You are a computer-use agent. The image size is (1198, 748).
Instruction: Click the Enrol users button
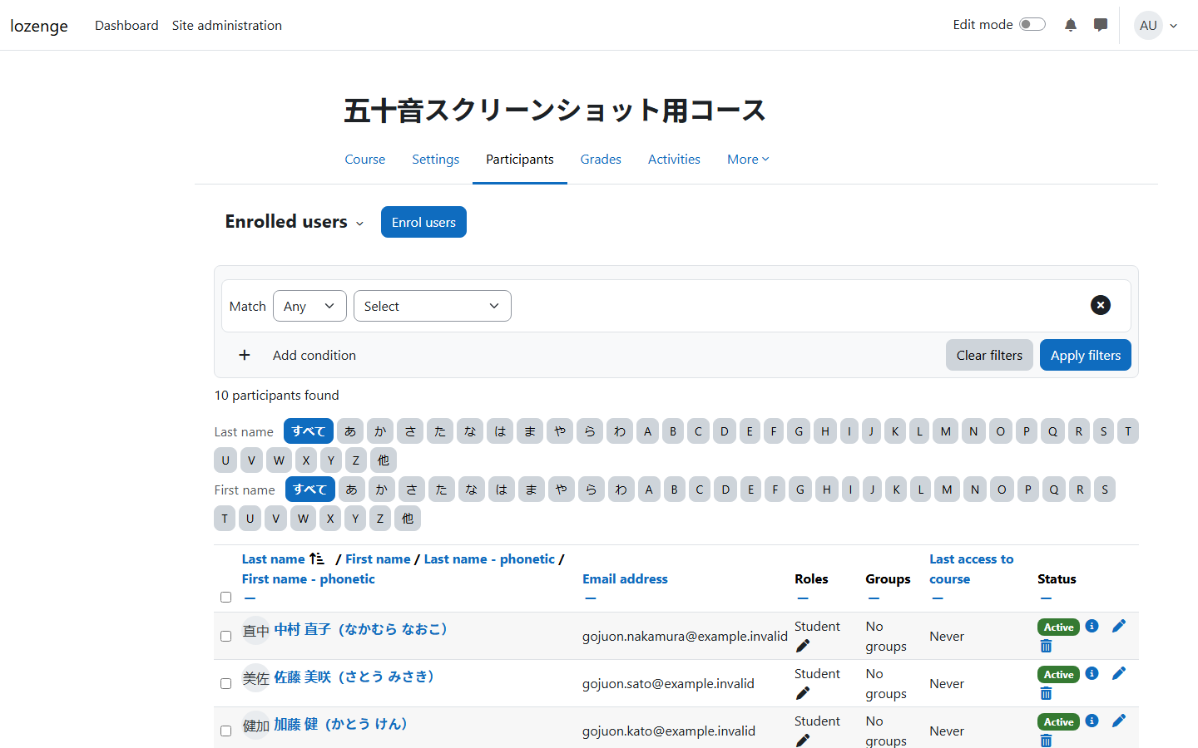[423, 222]
